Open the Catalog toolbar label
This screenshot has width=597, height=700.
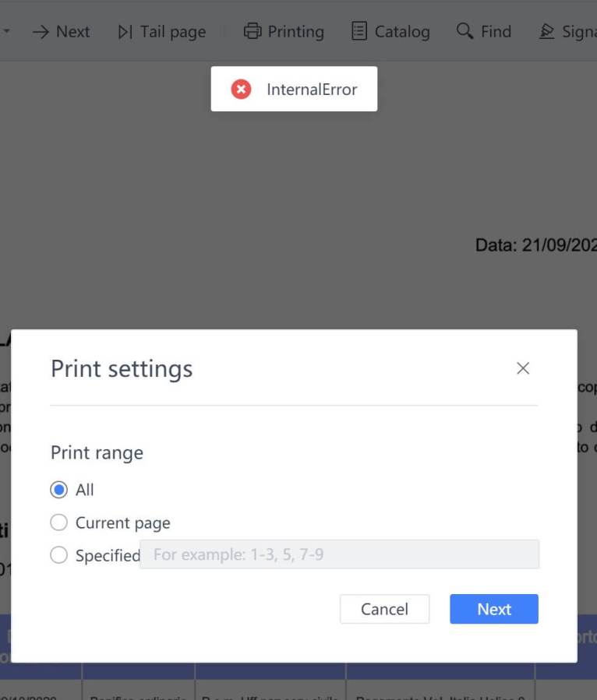pos(401,32)
